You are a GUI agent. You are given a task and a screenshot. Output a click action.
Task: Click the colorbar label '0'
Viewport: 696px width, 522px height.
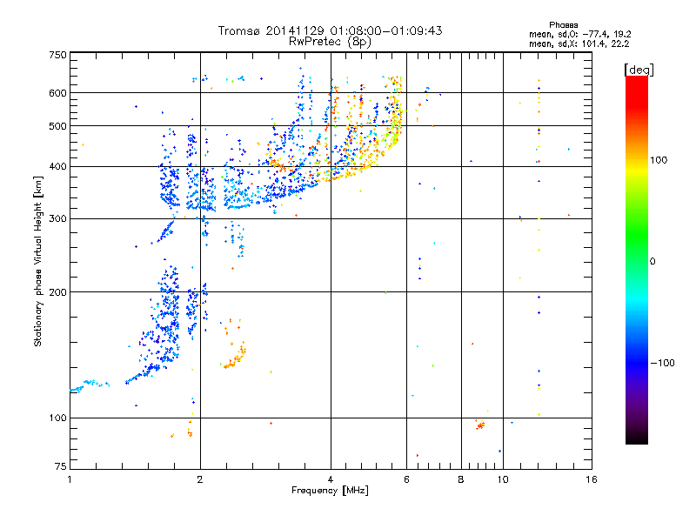coord(652,262)
